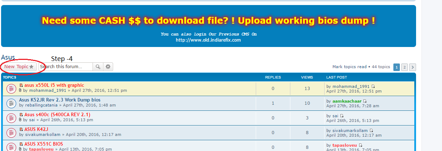
Task: Open the Asus forum title link
Action: click(x=8, y=57)
